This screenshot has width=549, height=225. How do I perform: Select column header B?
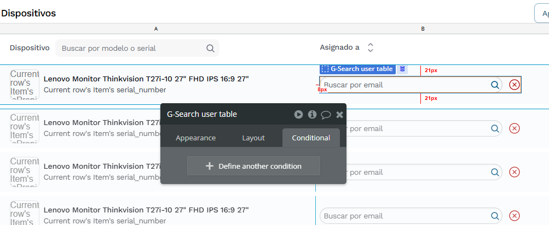click(423, 28)
